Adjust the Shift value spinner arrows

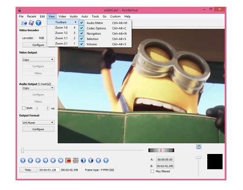click(48, 108)
